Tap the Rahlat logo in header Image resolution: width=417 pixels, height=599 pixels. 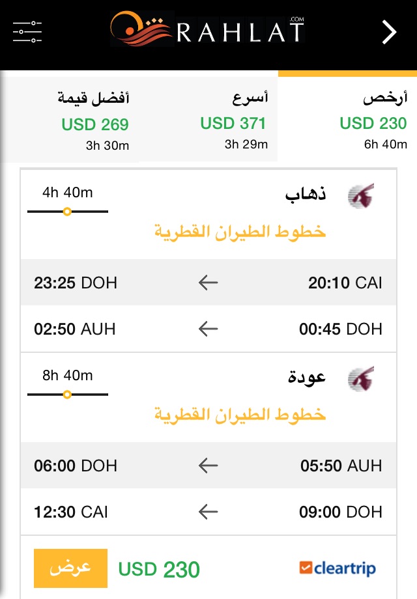207,30
